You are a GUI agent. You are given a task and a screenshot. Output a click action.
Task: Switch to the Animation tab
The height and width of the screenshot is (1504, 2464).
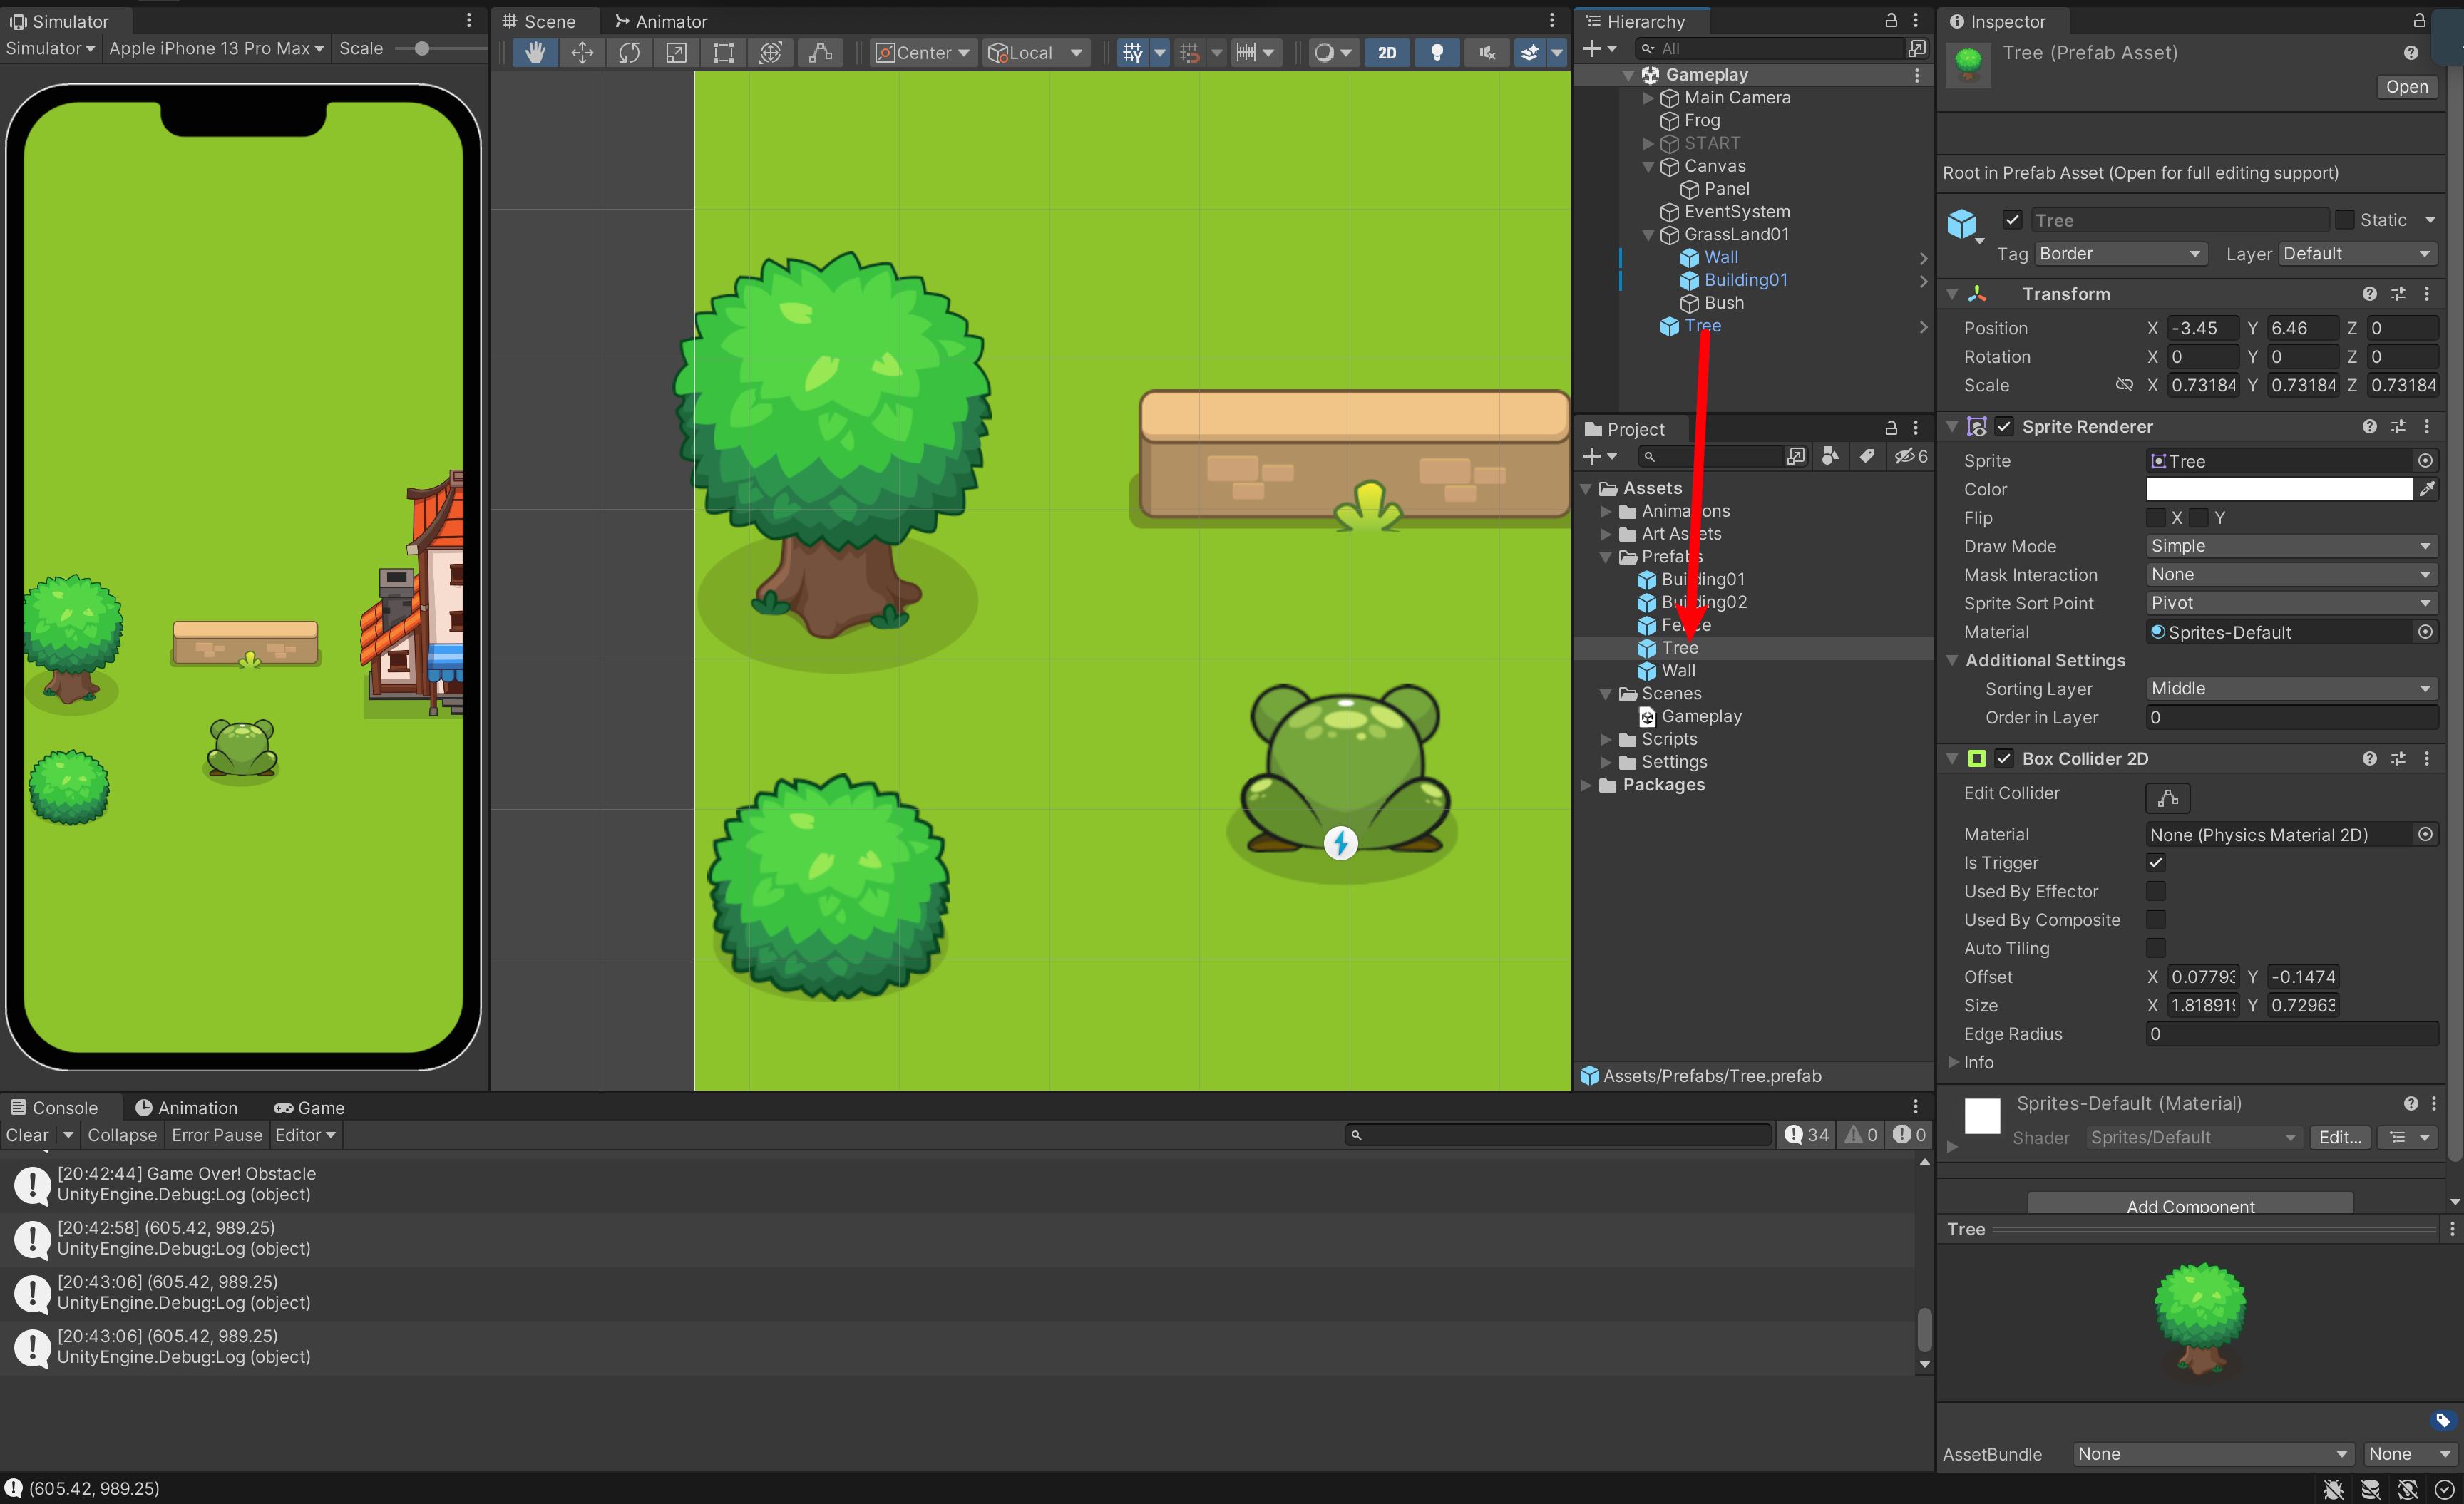pyautogui.click(x=187, y=1107)
